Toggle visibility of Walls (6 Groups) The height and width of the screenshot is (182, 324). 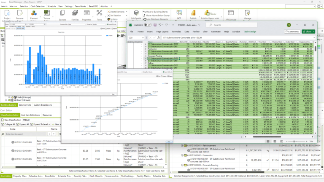tap(12, 97)
